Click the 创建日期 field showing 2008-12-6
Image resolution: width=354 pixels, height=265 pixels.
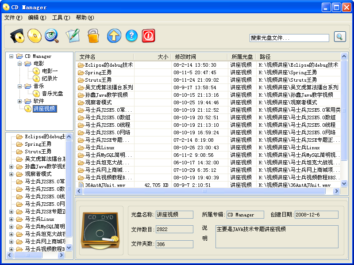point(316,215)
